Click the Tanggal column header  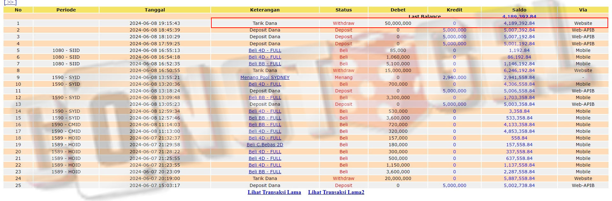click(x=155, y=10)
